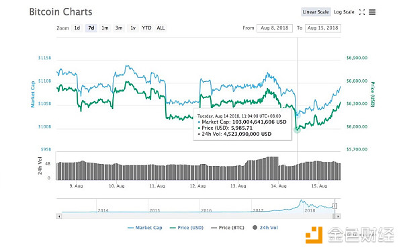Click the 'Bitcoin Charts' heading
Screen dimensions: 403x252
pos(60,12)
